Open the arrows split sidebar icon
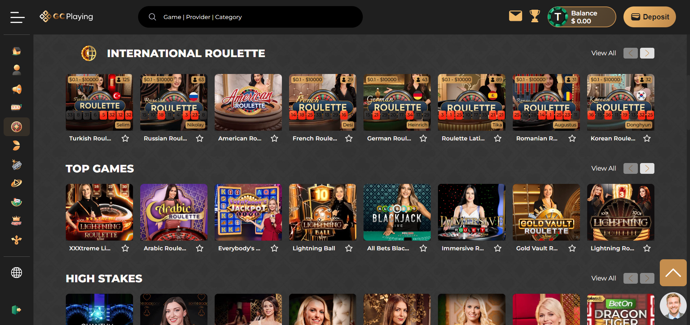 [17, 240]
